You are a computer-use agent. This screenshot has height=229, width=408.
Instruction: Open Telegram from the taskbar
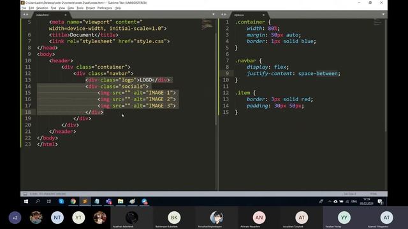click(x=145, y=202)
